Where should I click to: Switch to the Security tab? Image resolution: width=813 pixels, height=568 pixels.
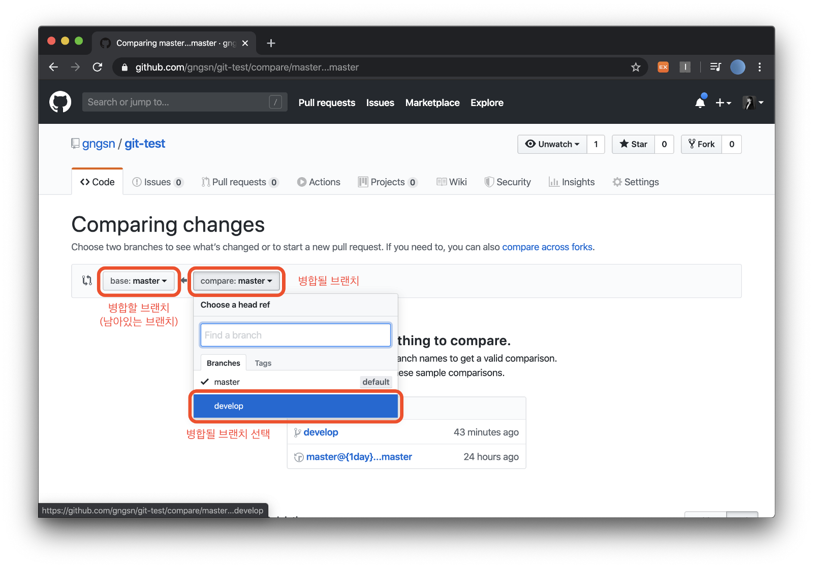508,182
